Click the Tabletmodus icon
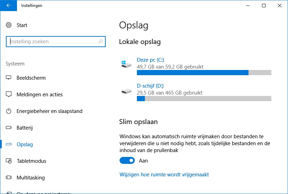The height and width of the screenshot is (194, 288). click(9, 161)
